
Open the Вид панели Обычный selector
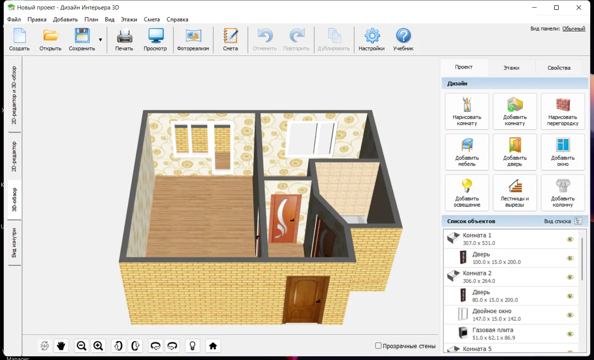coord(574,29)
